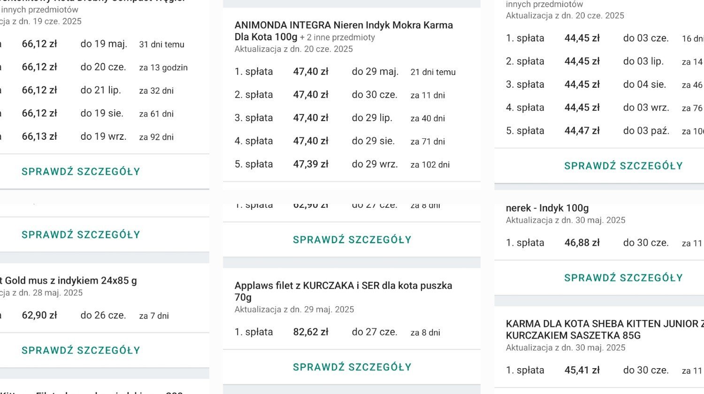Click SPRAWDŹ SZCZEGÓŁY for nerek - Indyk 100g
Image resolution: width=704 pixels, height=394 pixels.
tap(623, 278)
